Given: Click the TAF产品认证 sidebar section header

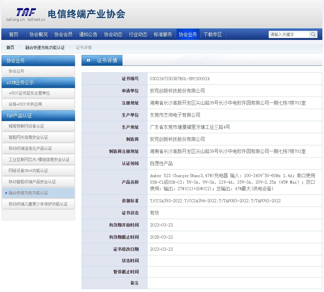Looking at the screenshot, I should [38, 116].
